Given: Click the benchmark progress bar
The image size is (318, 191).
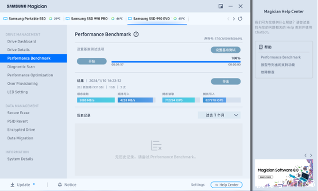Looking at the screenshot, I should (176, 62).
